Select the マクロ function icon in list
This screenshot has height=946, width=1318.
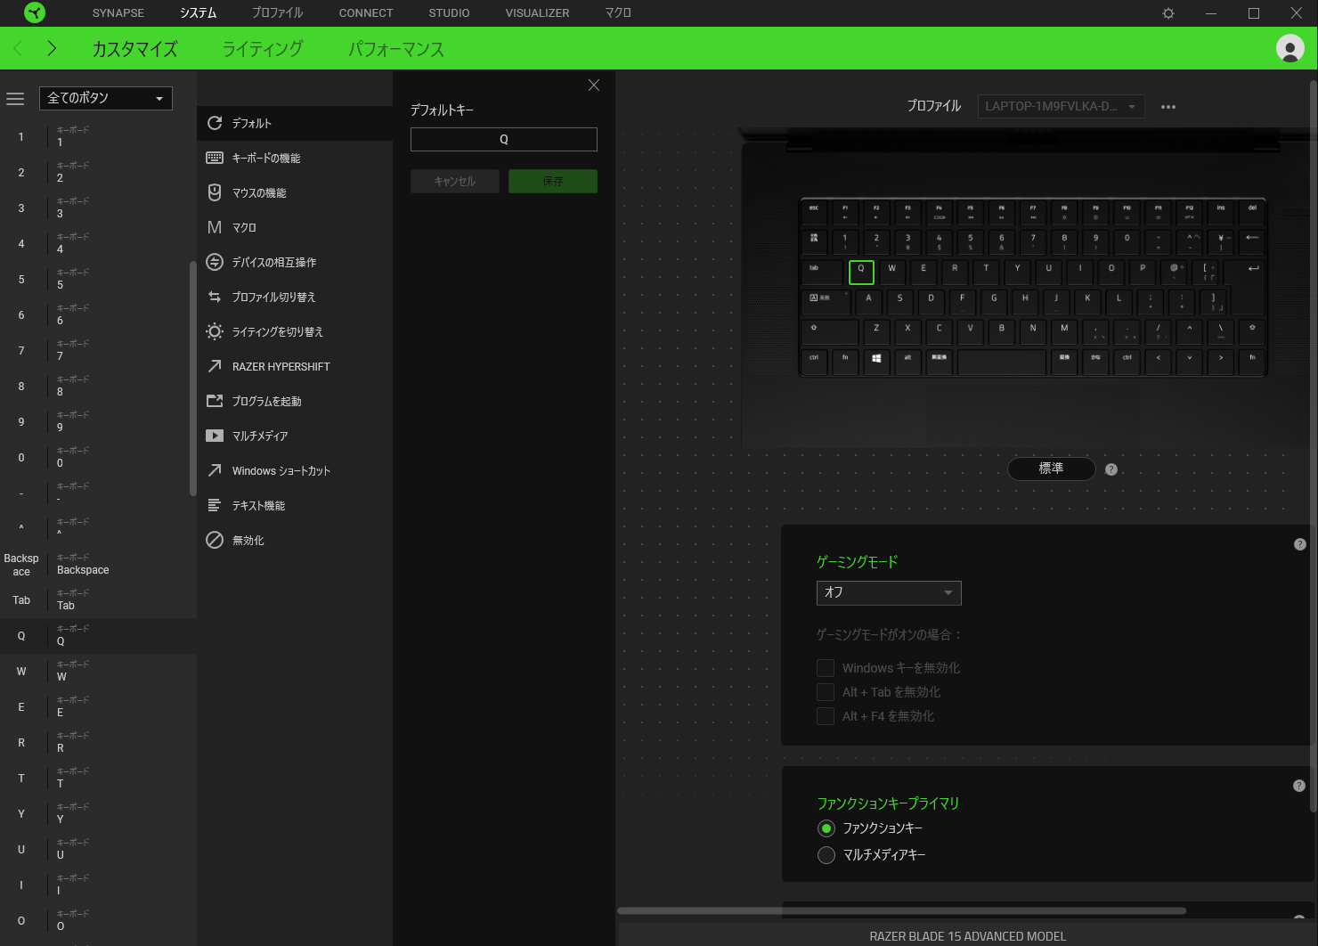click(215, 228)
